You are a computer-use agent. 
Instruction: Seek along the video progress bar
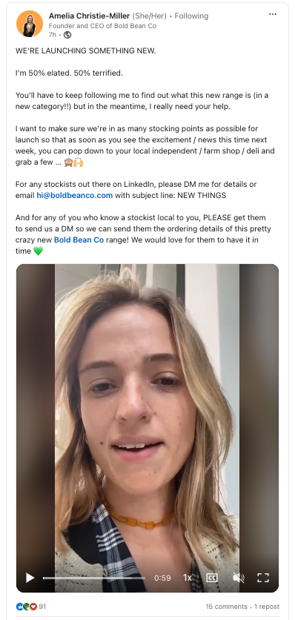(x=93, y=578)
